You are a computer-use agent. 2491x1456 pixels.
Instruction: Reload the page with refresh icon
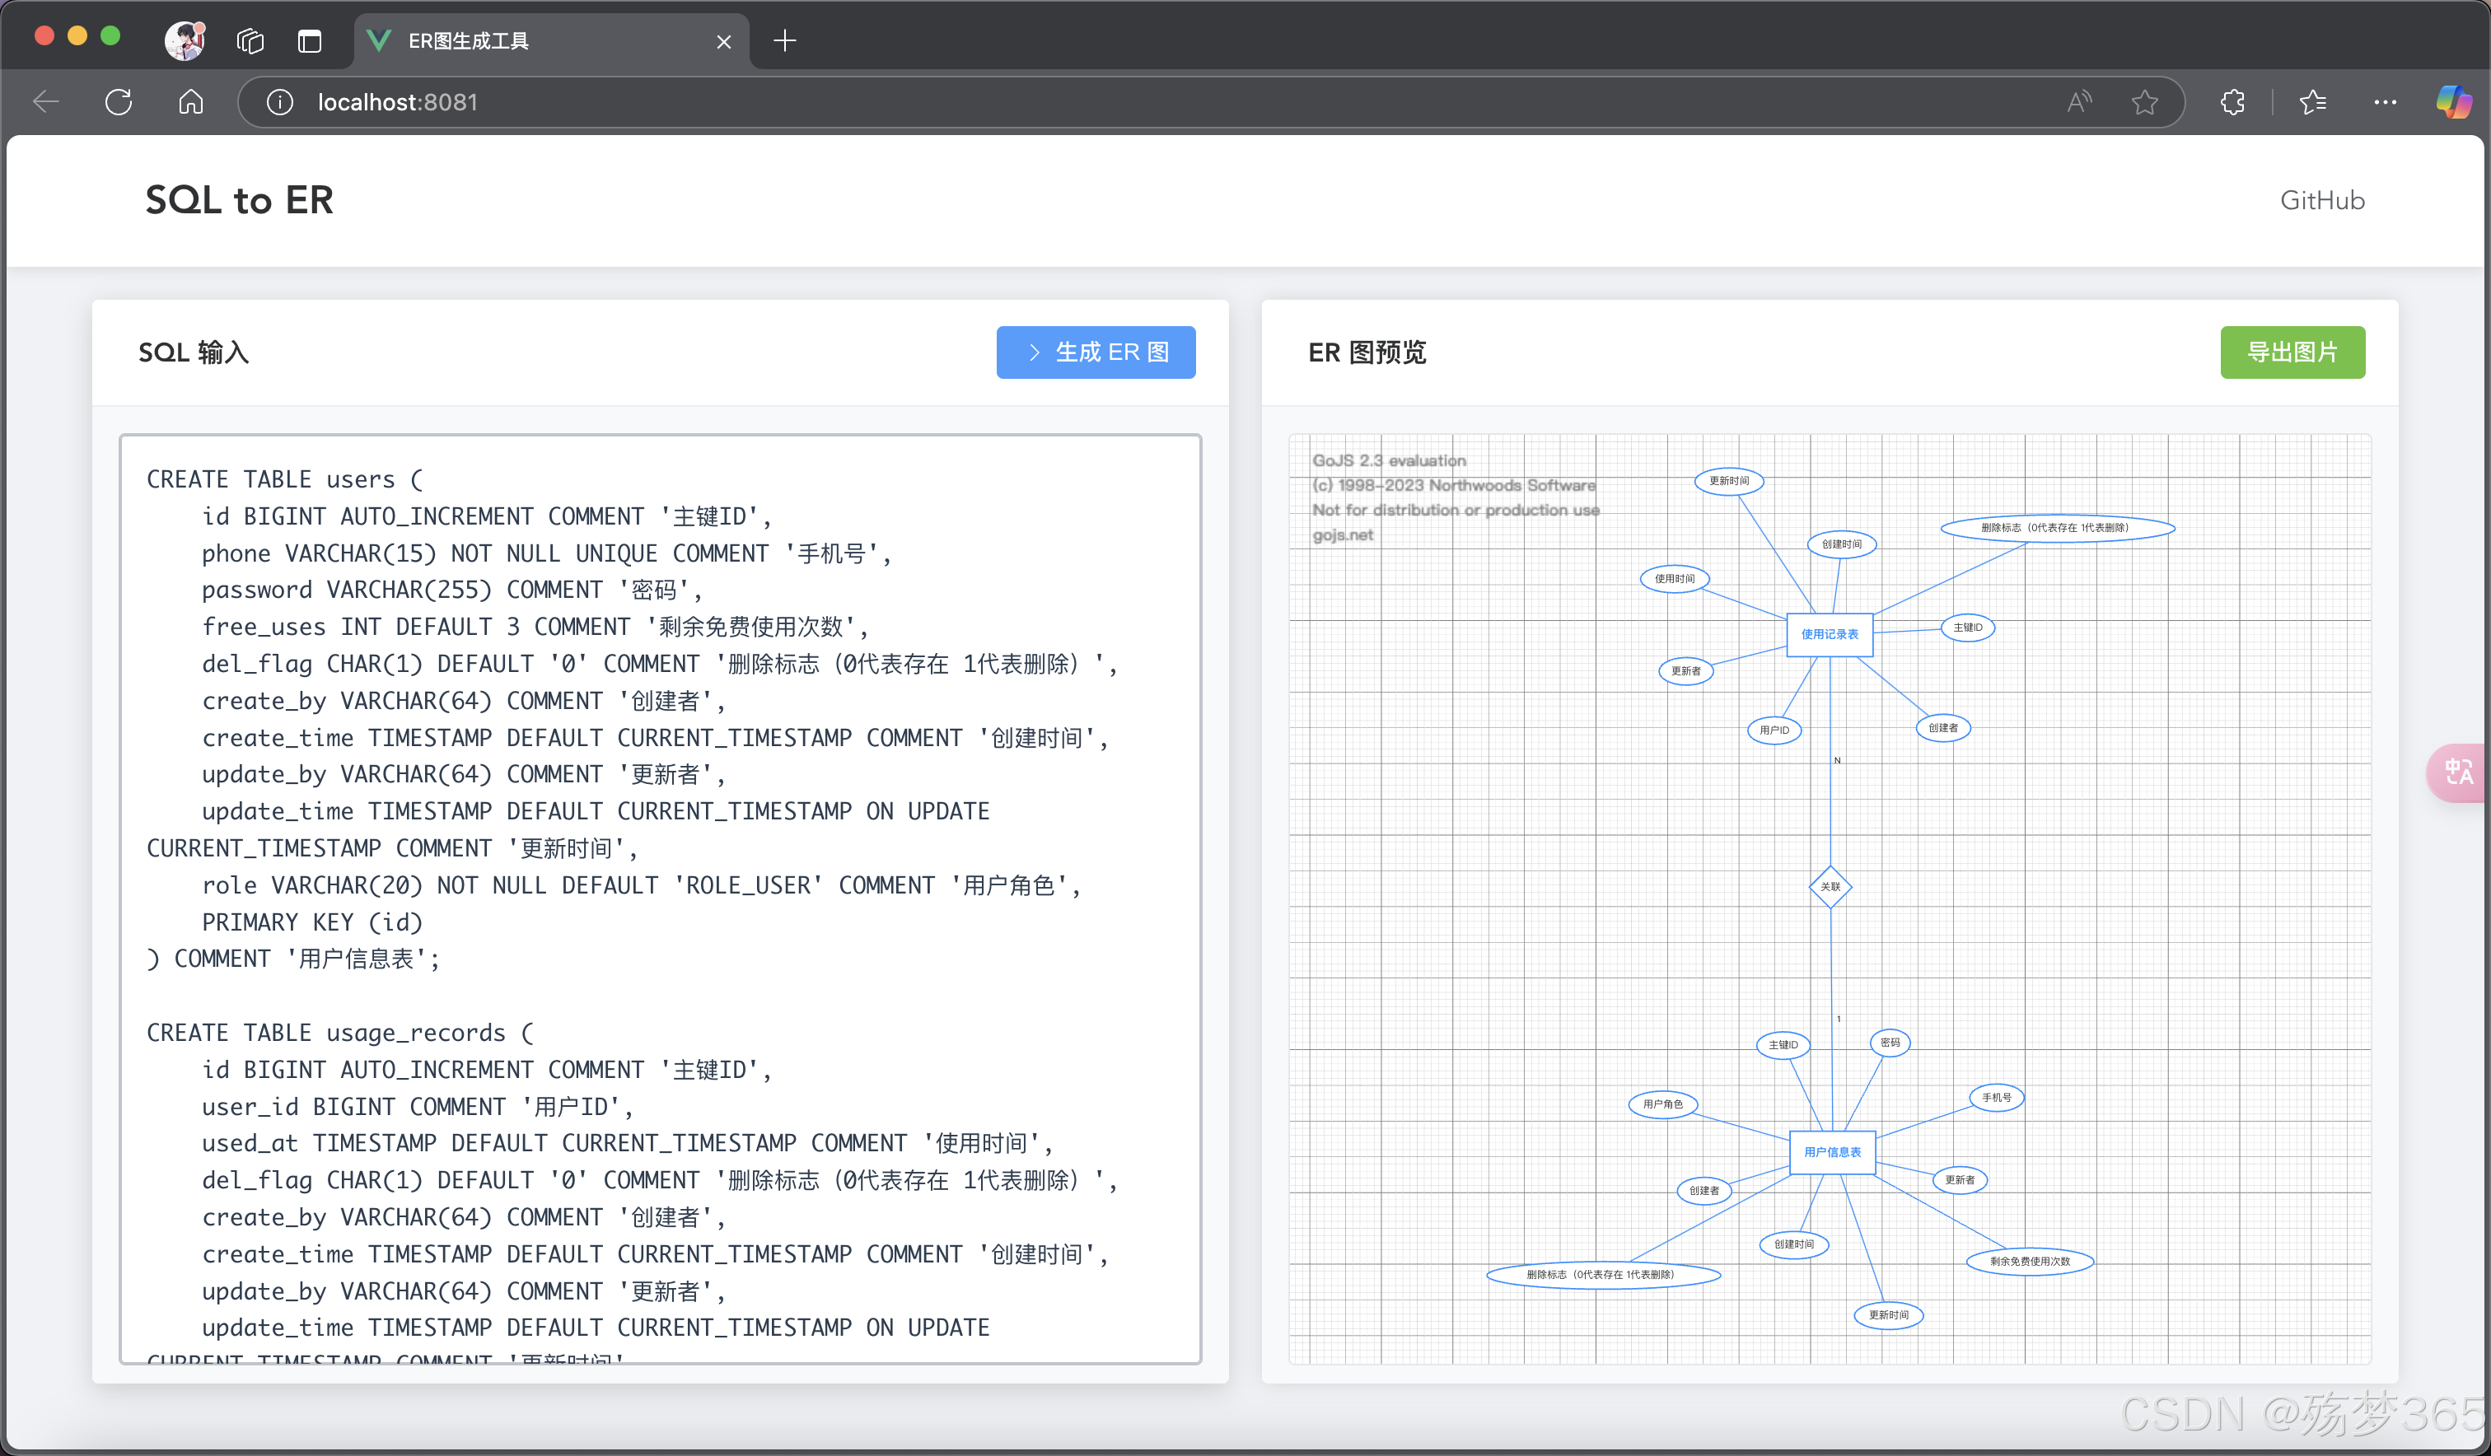point(119,102)
